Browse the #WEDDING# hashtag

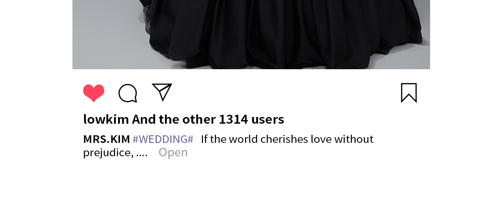(x=163, y=139)
